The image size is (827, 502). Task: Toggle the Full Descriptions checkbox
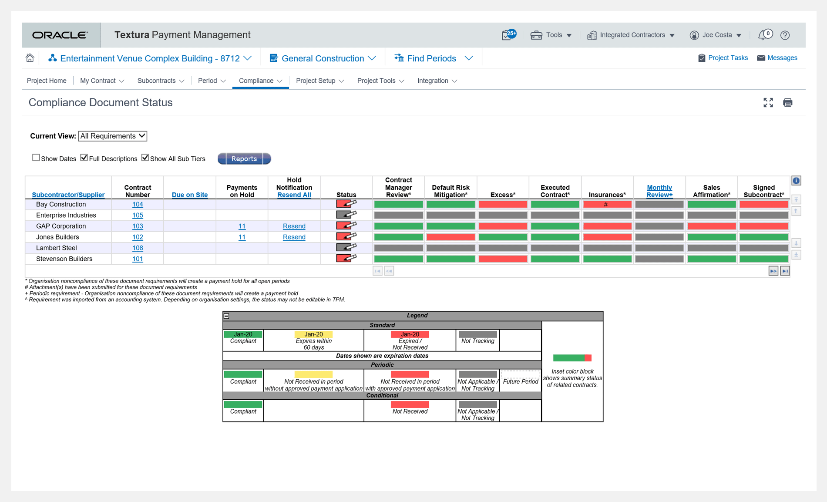click(84, 158)
